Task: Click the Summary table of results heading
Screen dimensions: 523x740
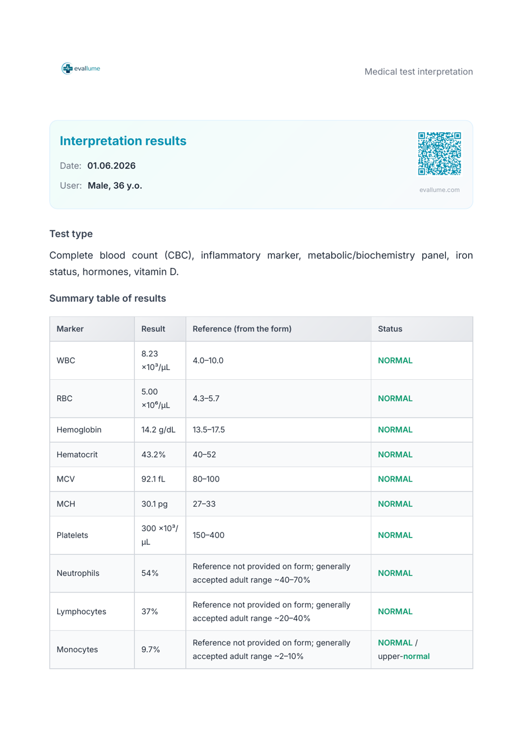Action: pyautogui.click(x=108, y=299)
